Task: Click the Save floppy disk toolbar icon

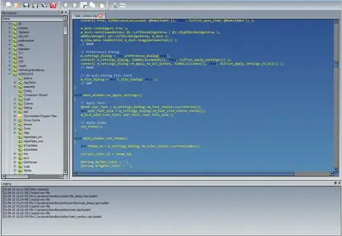Action: 26,5
